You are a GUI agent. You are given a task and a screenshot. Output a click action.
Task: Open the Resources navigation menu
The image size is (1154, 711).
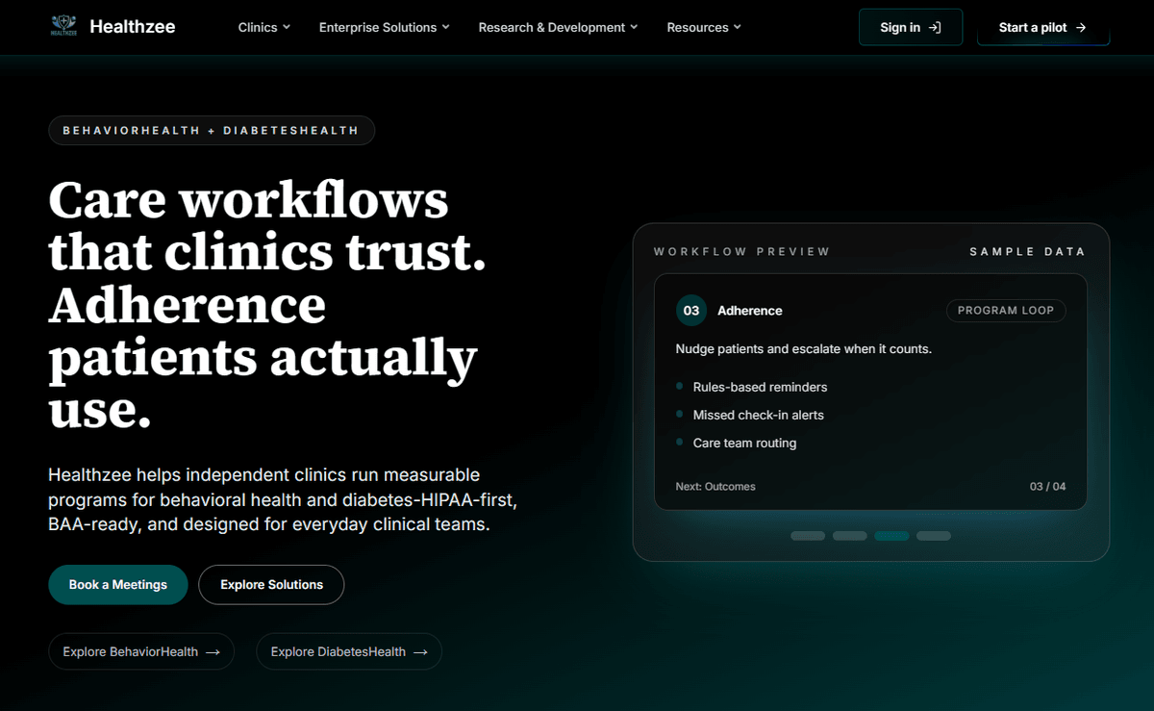(704, 28)
